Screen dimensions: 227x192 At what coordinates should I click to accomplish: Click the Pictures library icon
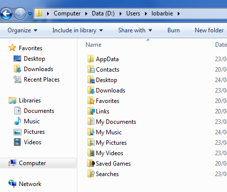tap(17, 132)
